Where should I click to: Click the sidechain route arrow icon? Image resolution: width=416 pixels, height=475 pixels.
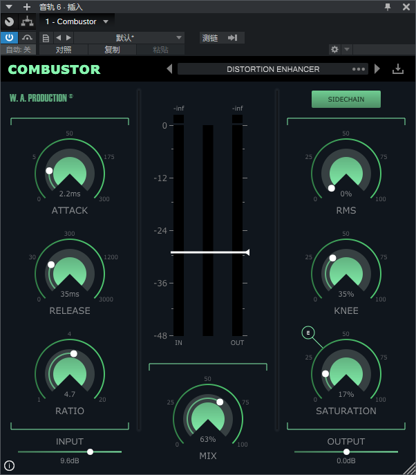pos(232,38)
